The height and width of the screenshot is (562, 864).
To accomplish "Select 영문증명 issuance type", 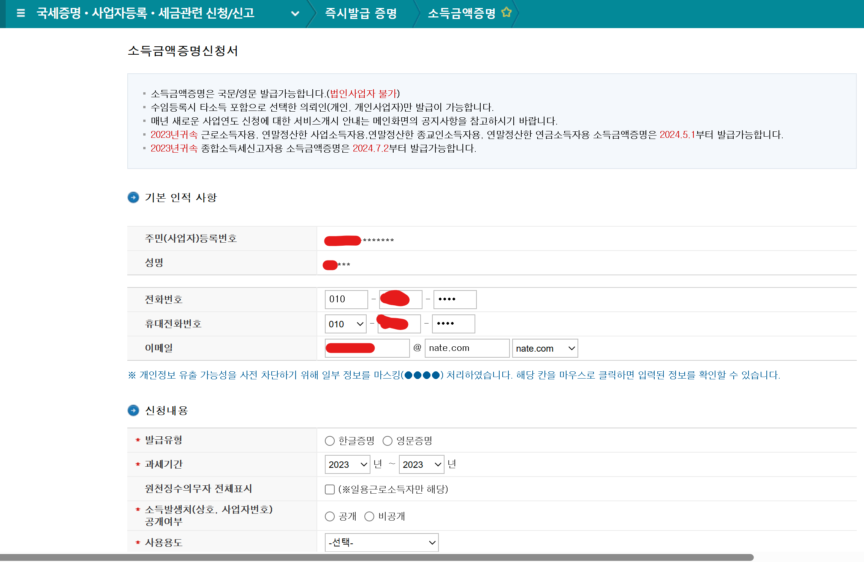I will pyautogui.click(x=388, y=440).
